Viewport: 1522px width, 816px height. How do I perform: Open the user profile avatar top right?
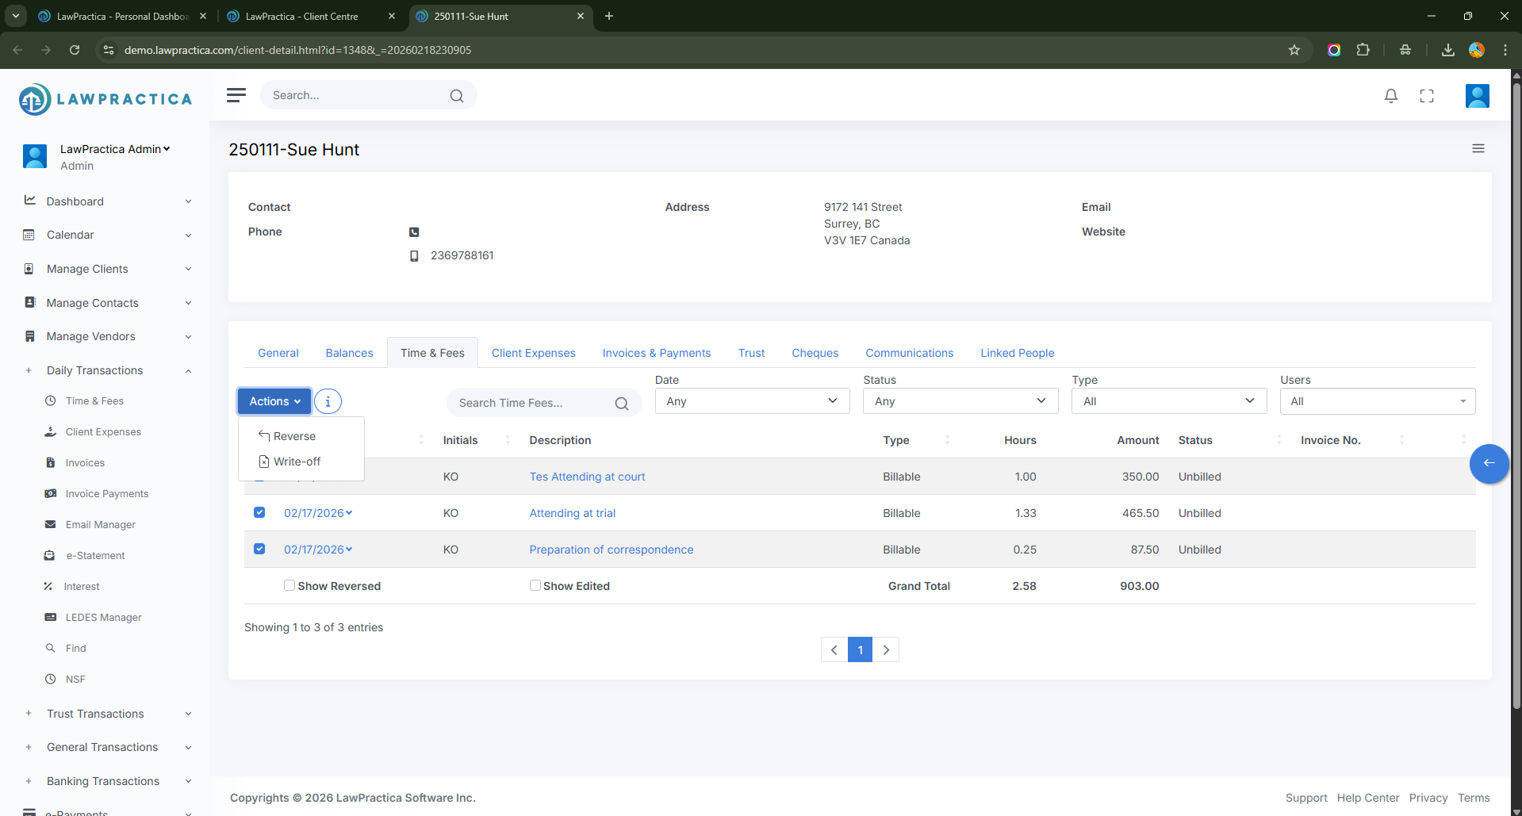[1477, 96]
